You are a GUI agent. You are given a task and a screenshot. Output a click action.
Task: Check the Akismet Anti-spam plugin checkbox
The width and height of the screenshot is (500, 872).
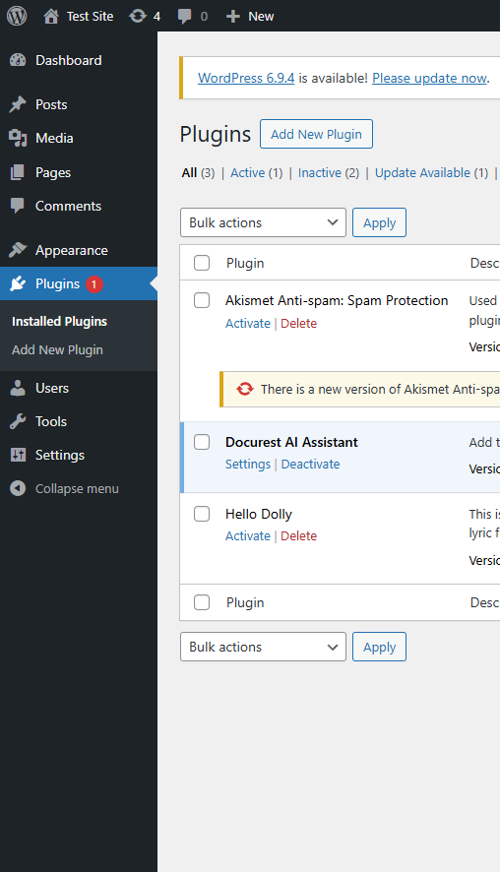pyautogui.click(x=202, y=300)
